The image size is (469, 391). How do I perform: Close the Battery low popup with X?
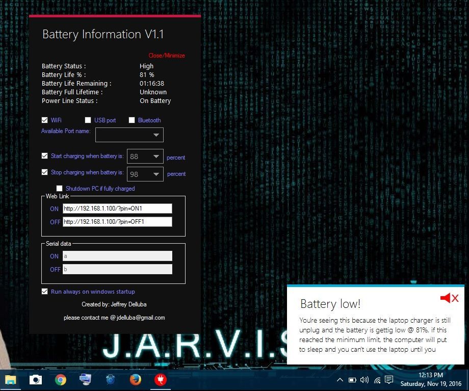[455, 298]
